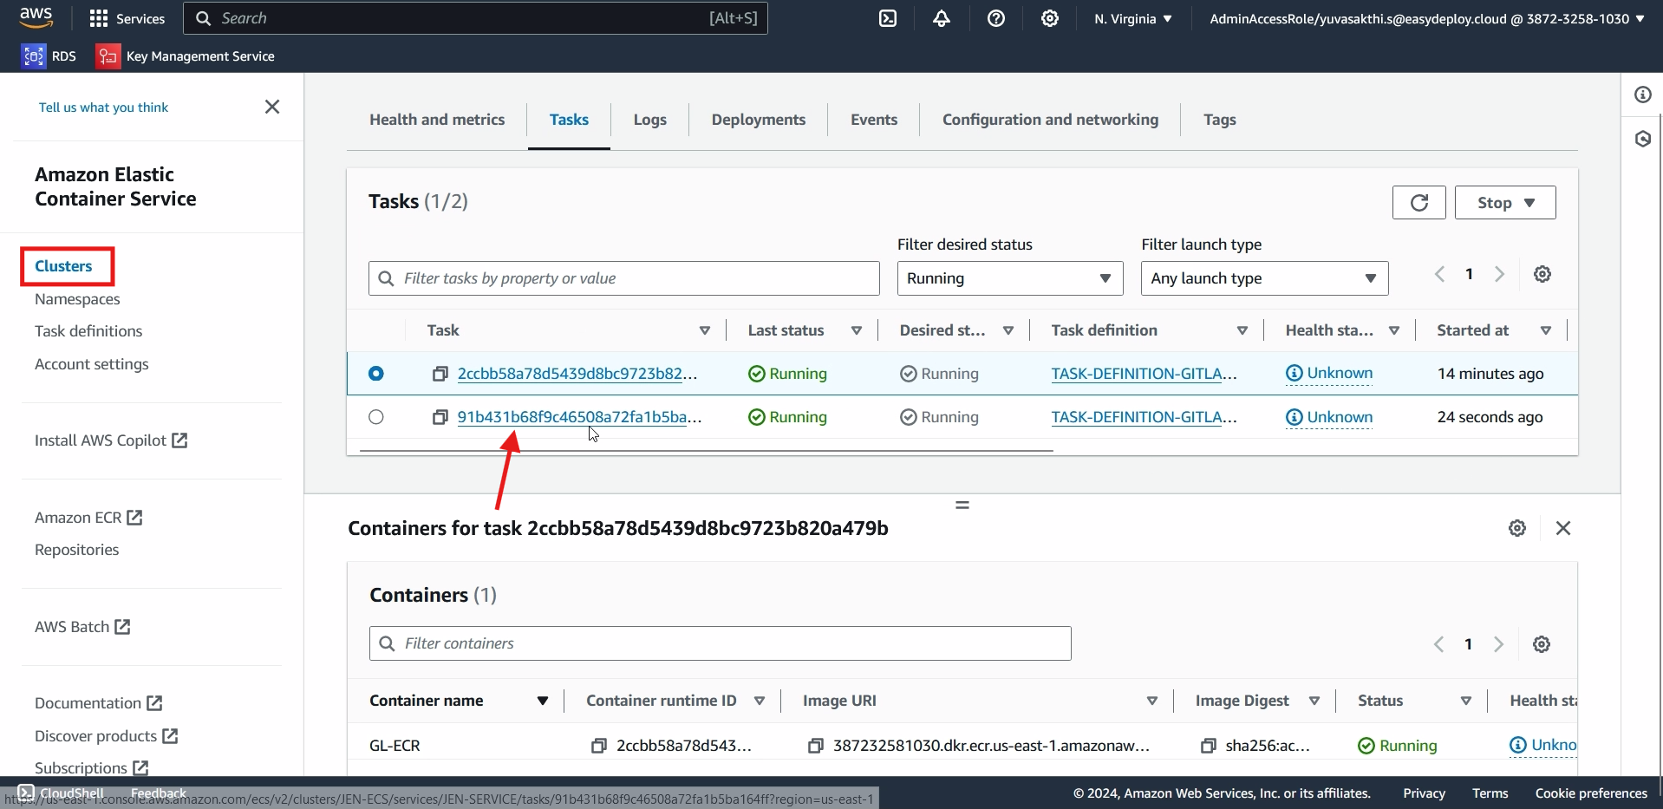Viewport: 1663px width, 809px height.
Task: Open the info panel icon on right rail
Action: 1643,95
